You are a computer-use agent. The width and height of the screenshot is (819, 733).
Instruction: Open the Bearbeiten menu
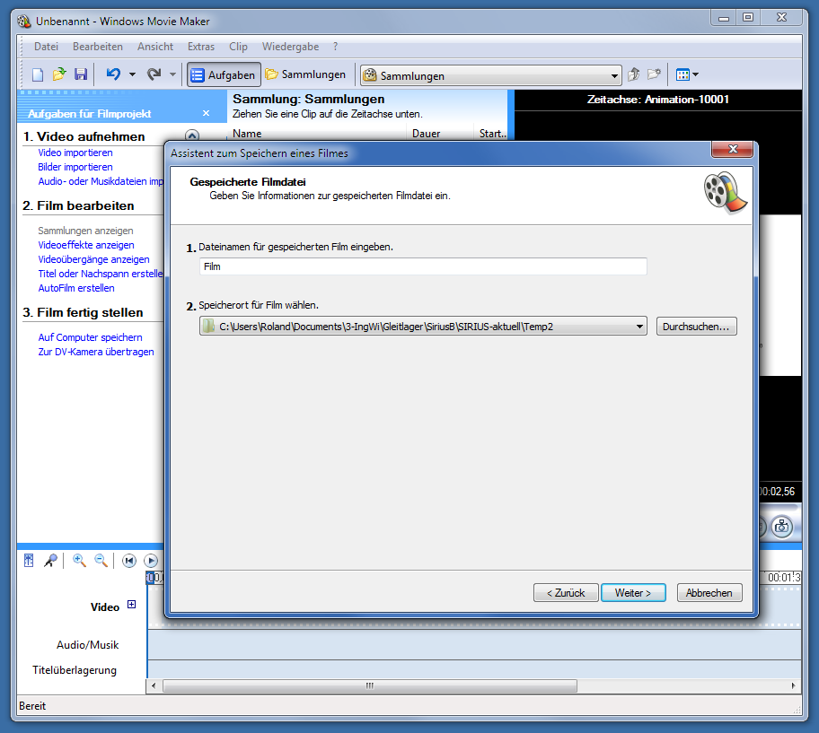98,47
